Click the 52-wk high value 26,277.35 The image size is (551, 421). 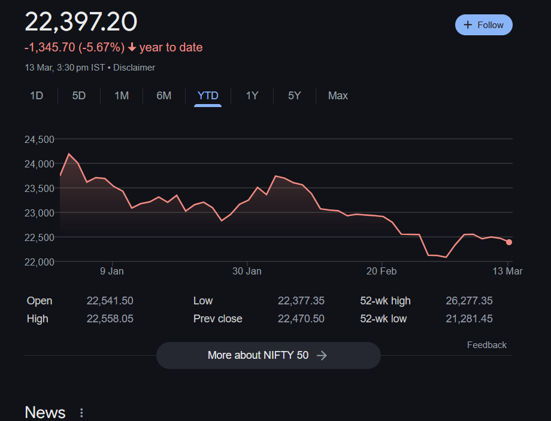[x=469, y=301]
